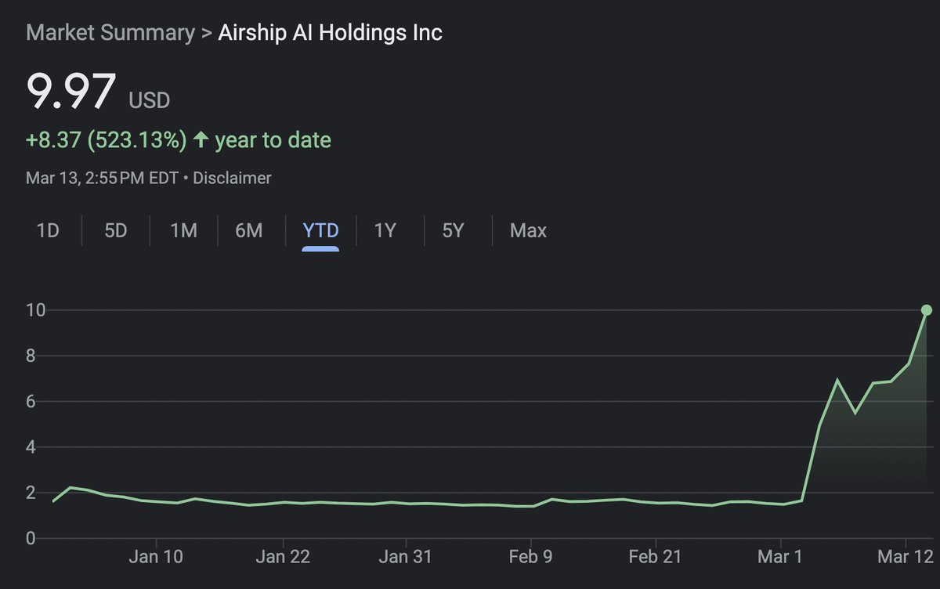This screenshot has width=940, height=589.
Task: Select the 1D time range tab
Action: tap(48, 231)
